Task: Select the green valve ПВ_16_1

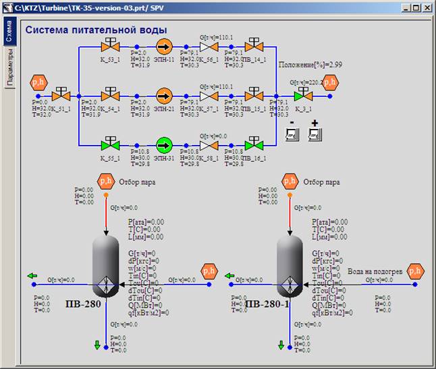Action: tap(254, 144)
